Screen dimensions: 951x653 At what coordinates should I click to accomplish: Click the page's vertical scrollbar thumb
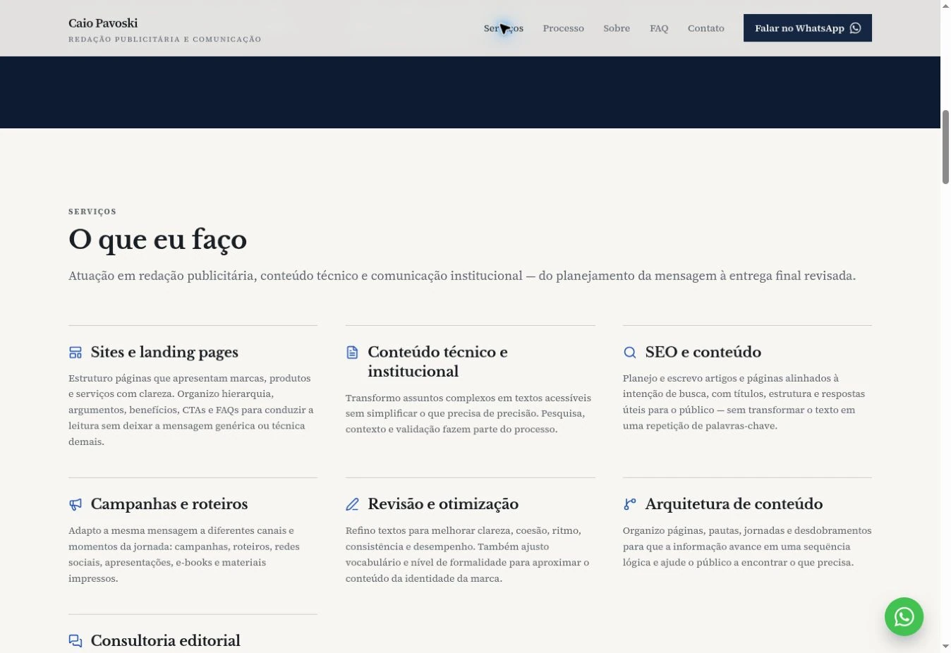tap(945, 147)
